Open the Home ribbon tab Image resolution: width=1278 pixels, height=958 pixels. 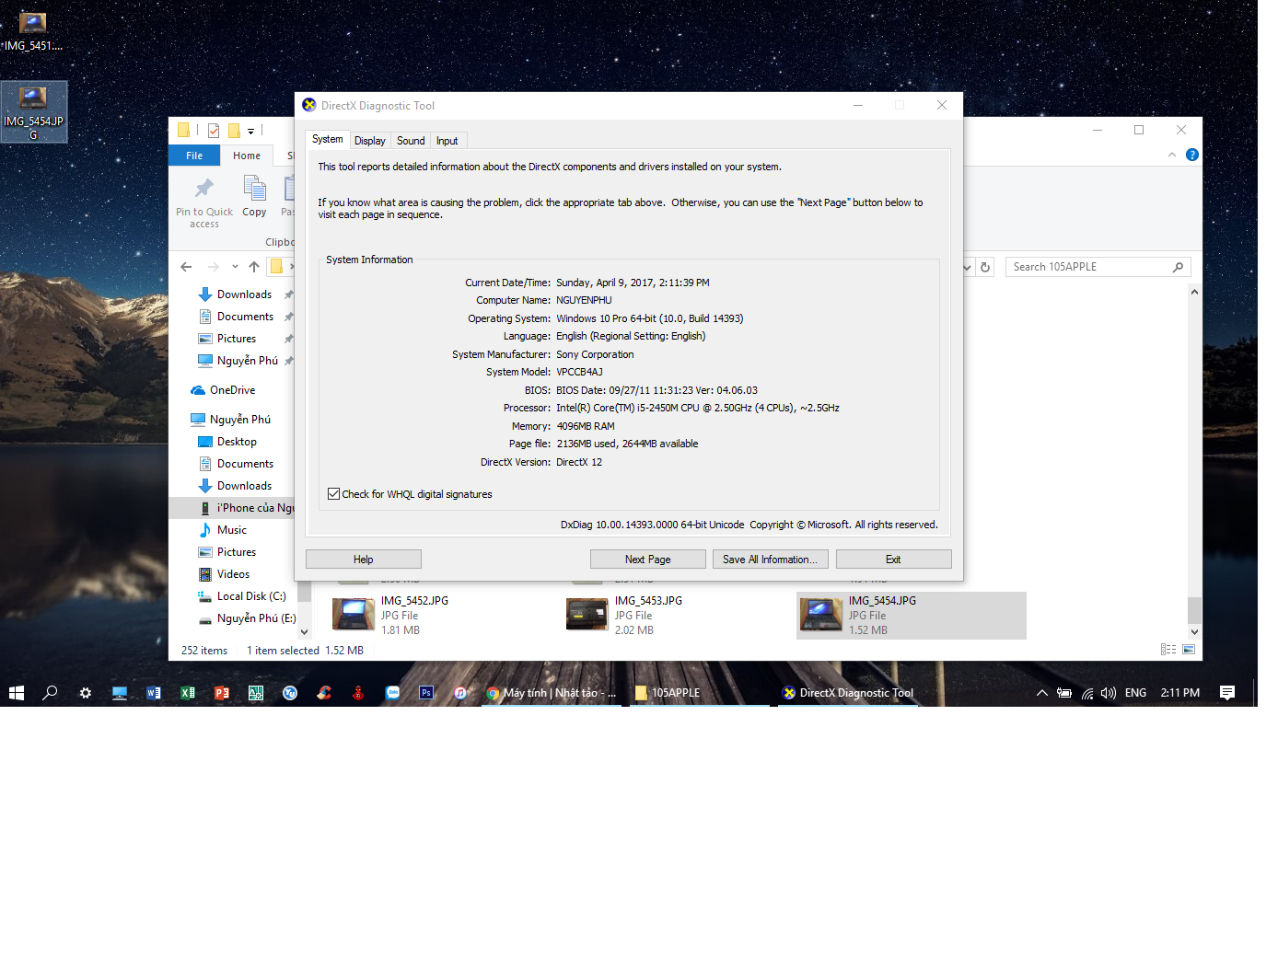point(247,156)
